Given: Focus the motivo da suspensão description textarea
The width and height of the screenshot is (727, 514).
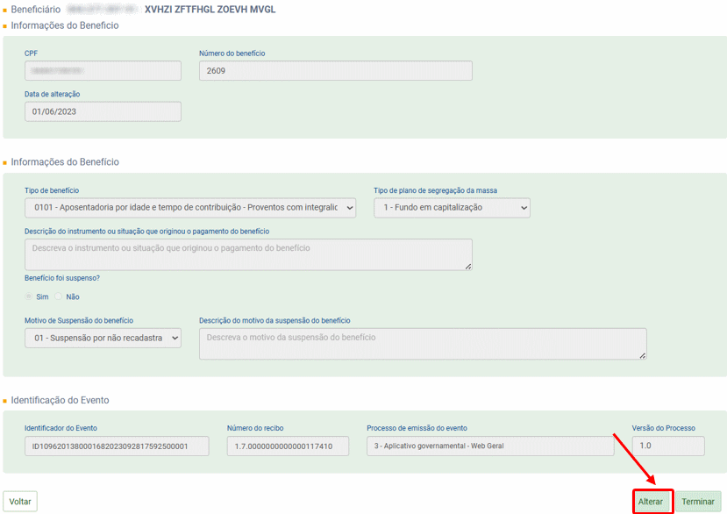Looking at the screenshot, I should click(x=422, y=344).
